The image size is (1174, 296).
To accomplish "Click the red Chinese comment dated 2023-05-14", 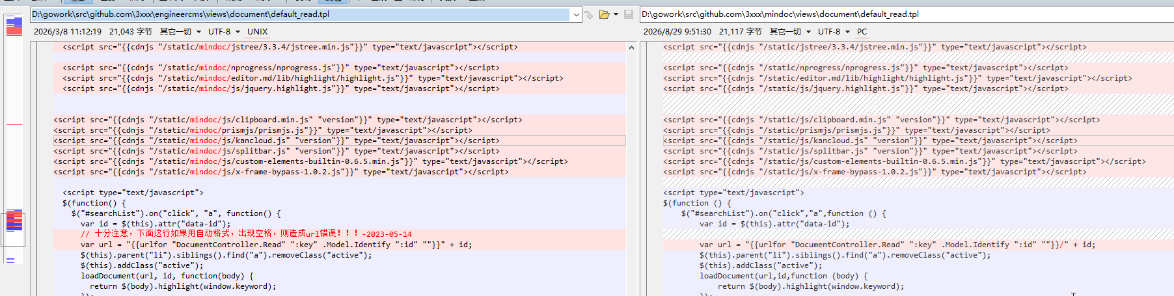I will [246, 234].
